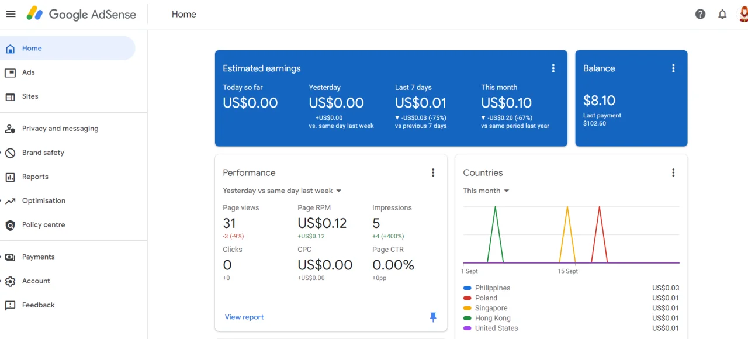748x339 pixels.
Task: Open the notifications bell
Action: pos(722,14)
